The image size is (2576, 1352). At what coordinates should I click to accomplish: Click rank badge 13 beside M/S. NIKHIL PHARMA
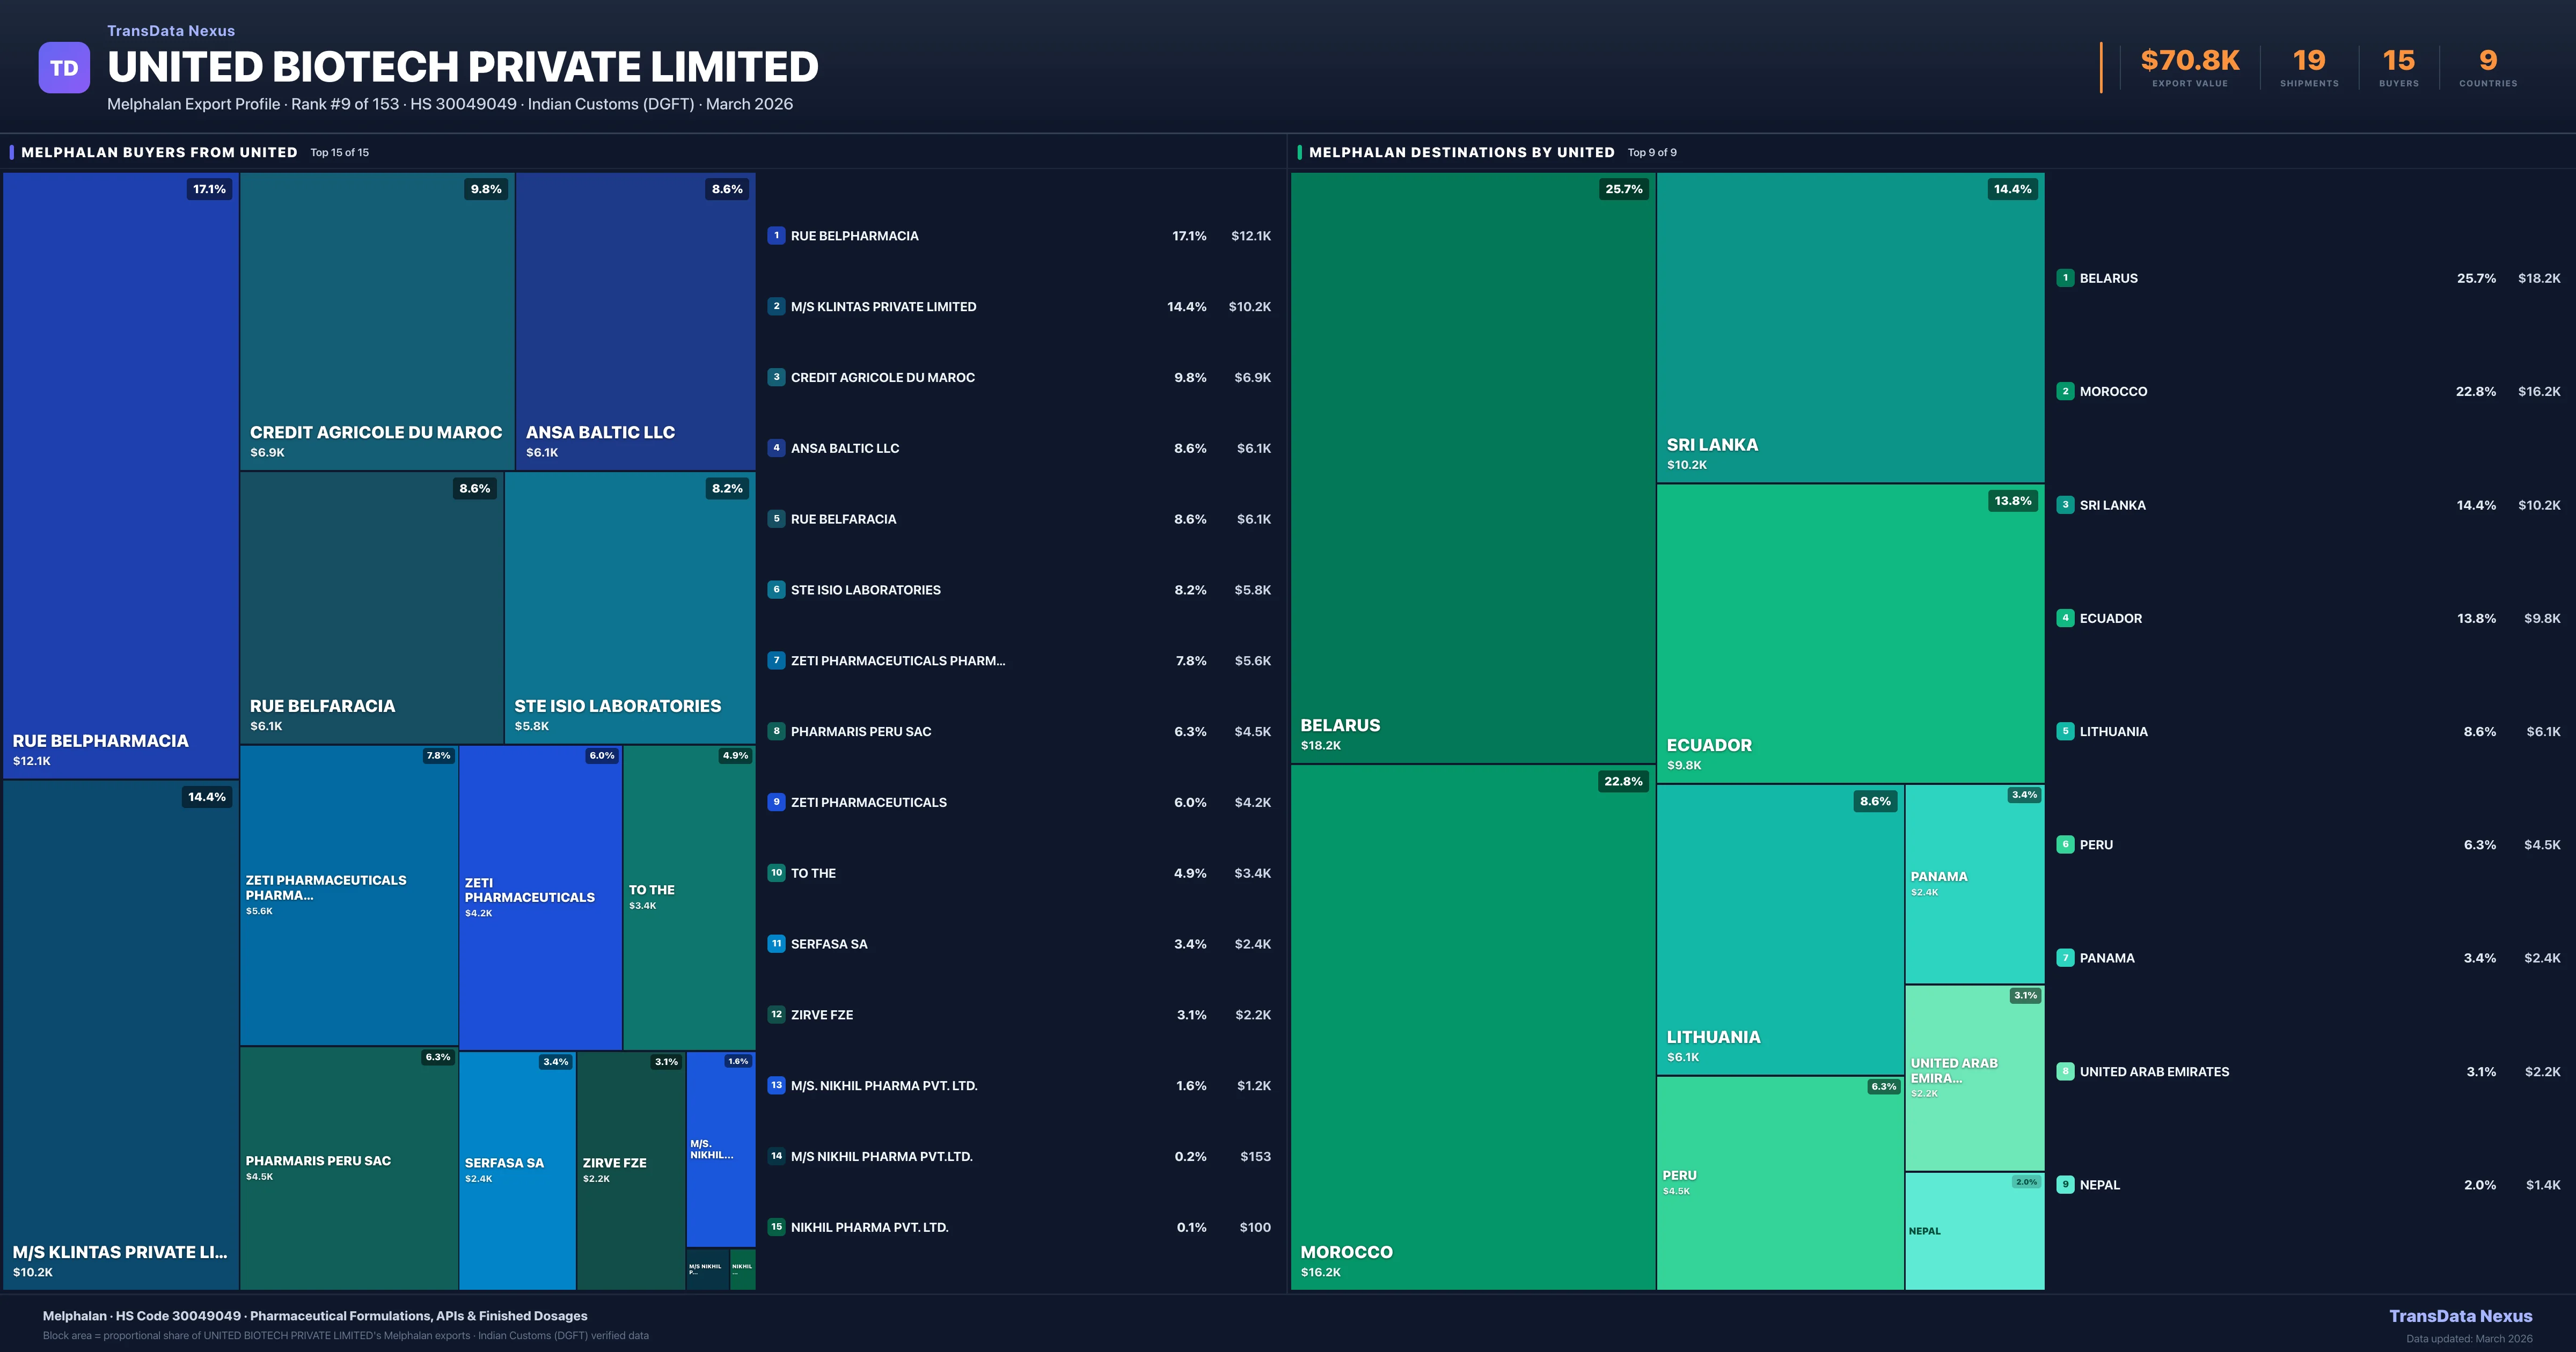[x=776, y=1085]
